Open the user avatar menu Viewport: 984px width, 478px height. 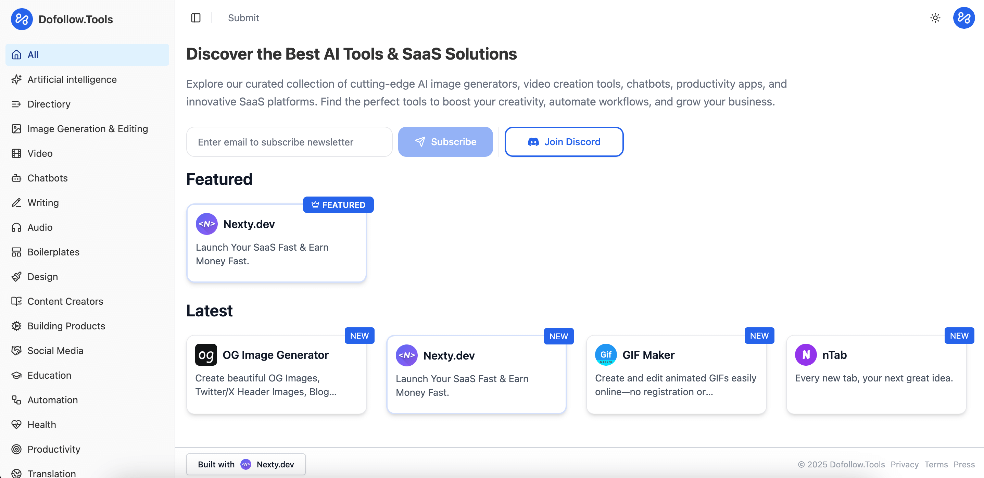[x=963, y=18]
